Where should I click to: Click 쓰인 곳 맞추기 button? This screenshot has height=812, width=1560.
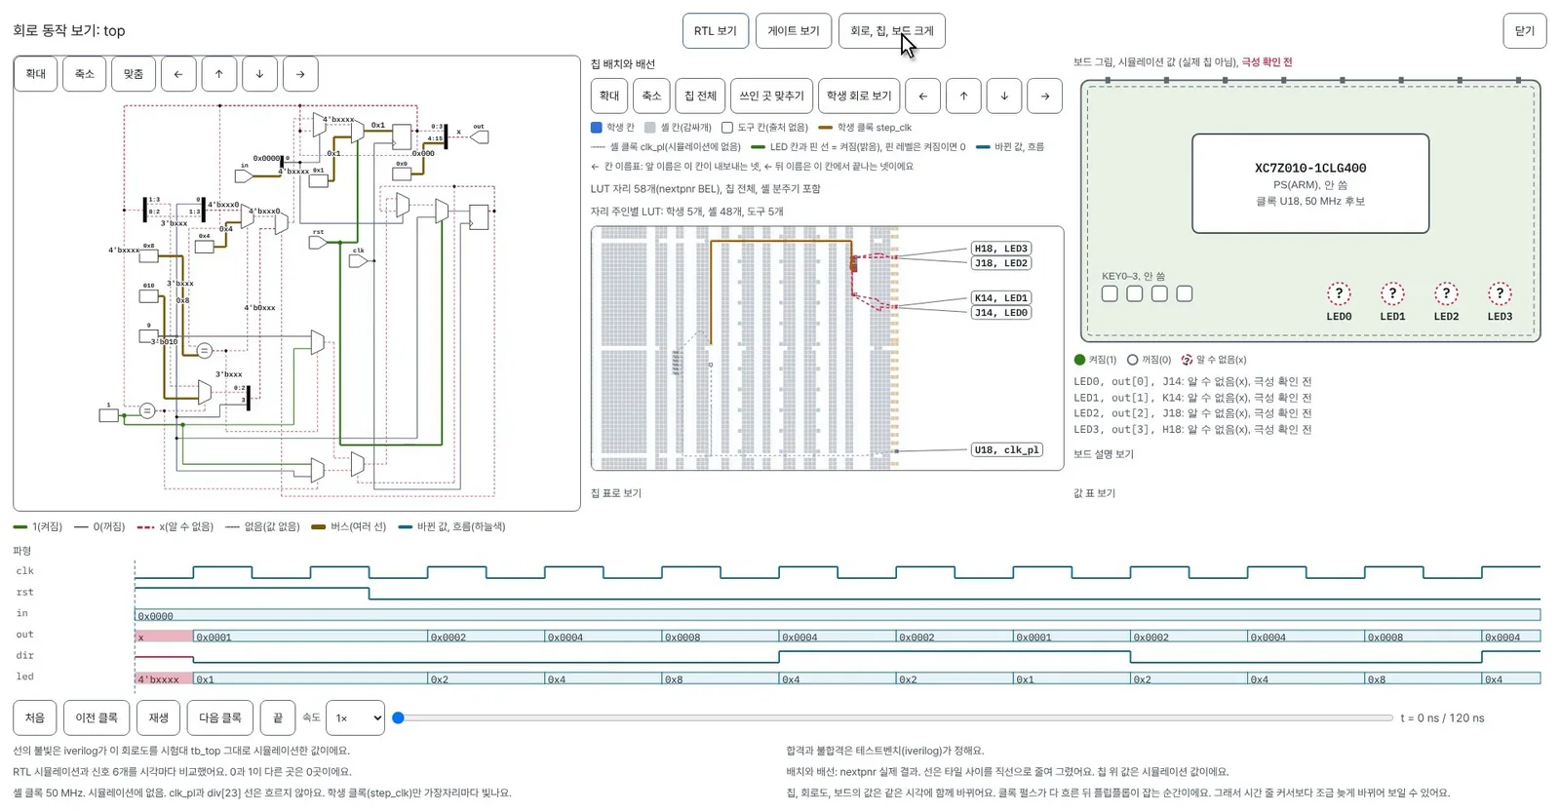pyautogui.click(x=771, y=96)
